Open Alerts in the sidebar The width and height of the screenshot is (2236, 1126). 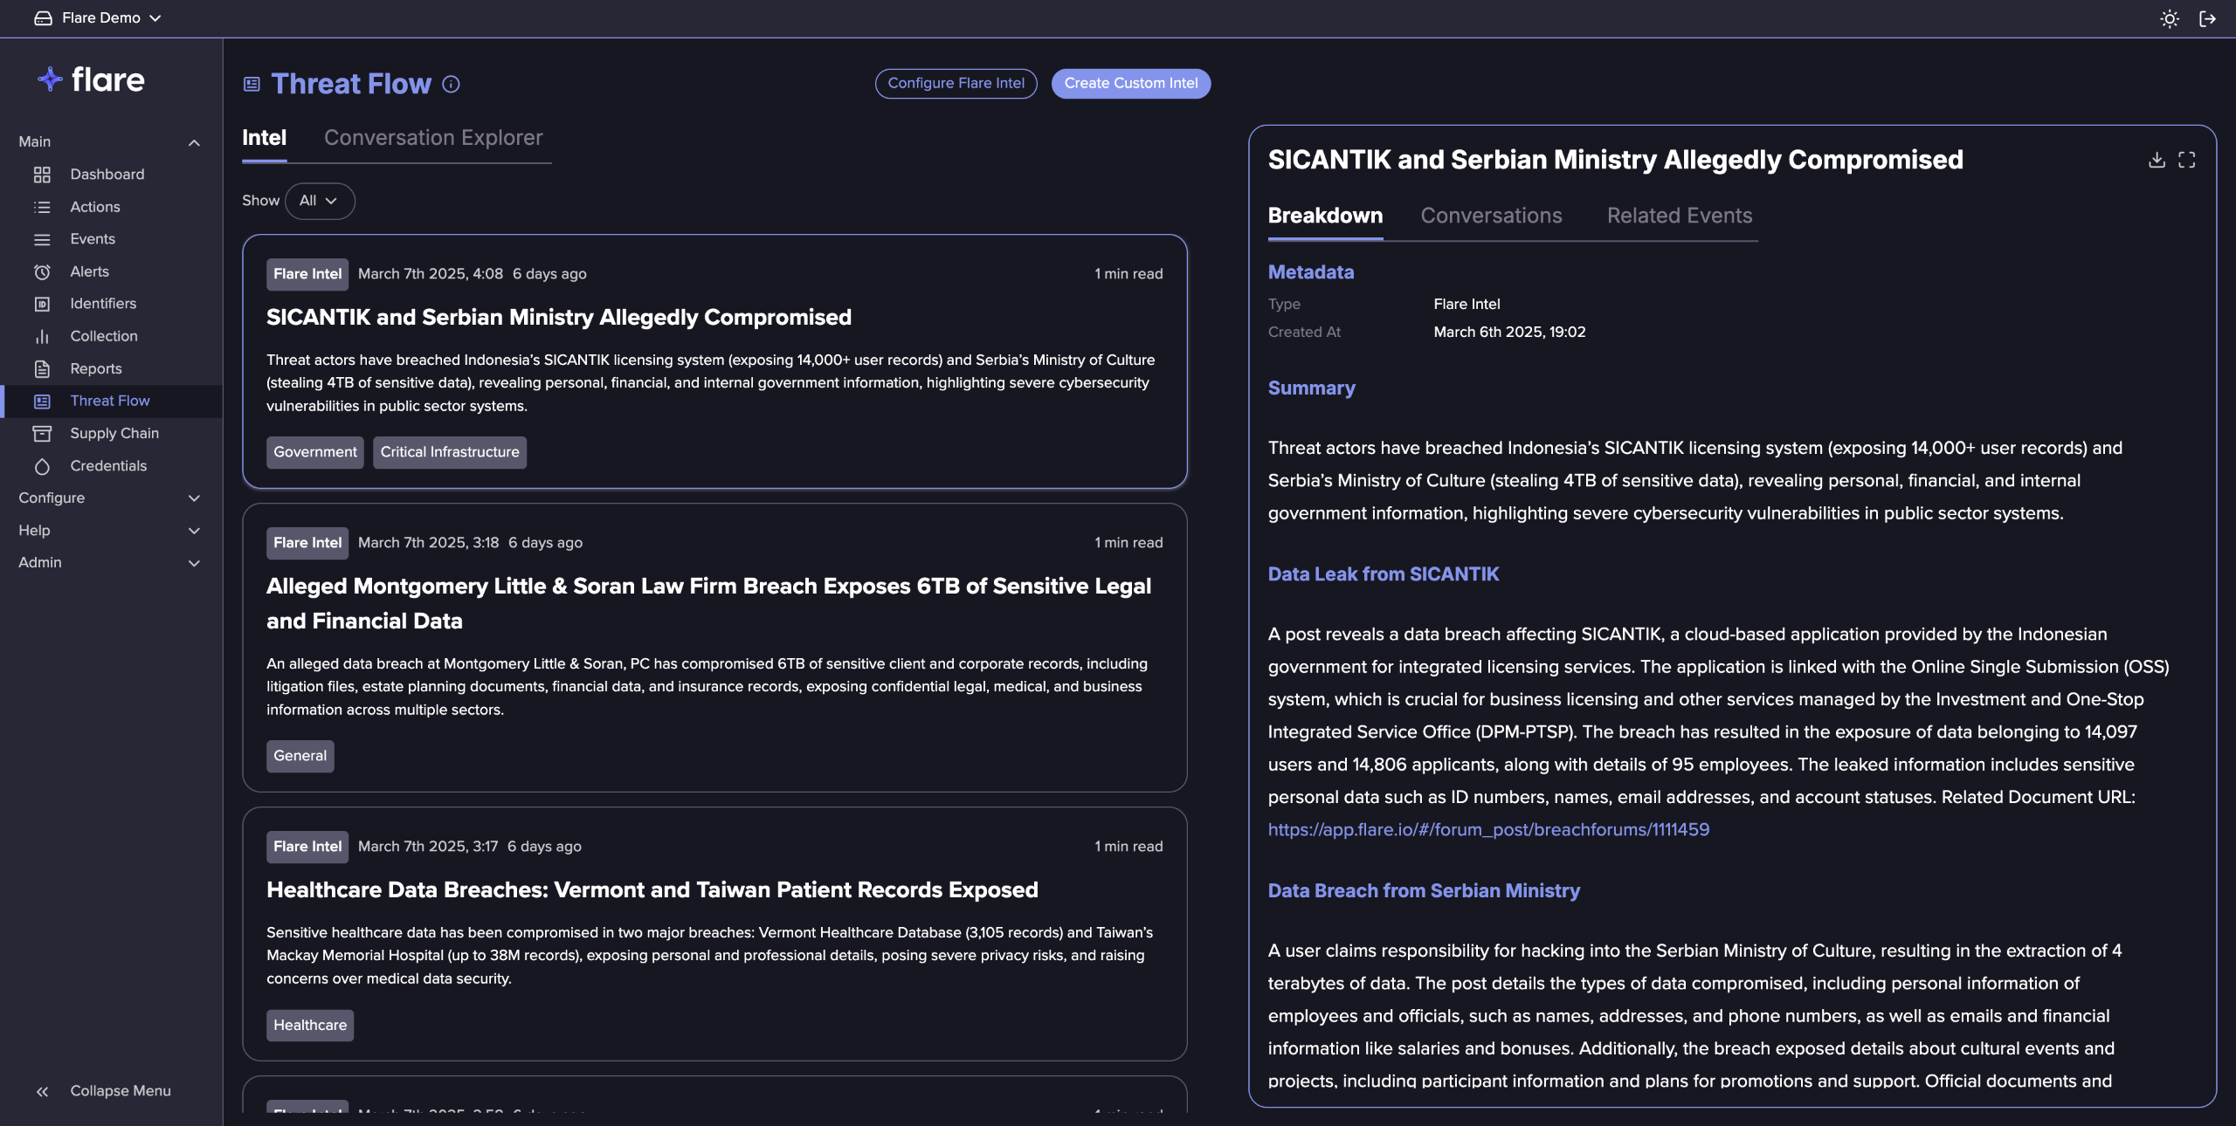point(89,271)
